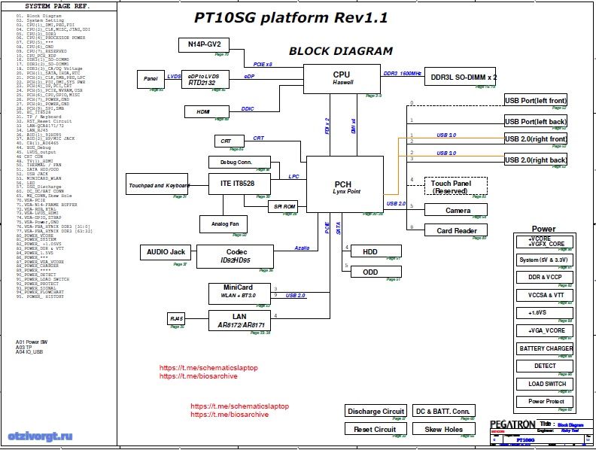Screen dimensions: 596x450
Task: Select the 'LOAD SWITCH' block
Action: (545, 384)
